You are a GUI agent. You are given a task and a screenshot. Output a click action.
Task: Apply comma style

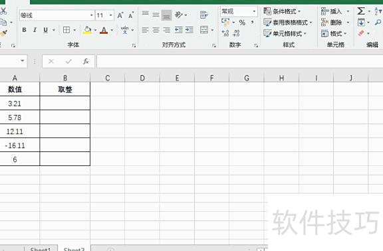[x=252, y=23]
